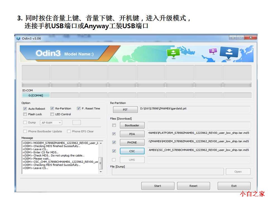Enable the Flash Lock option
Image resolution: width=268 pixels, height=201 pixels.
(25, 114)
